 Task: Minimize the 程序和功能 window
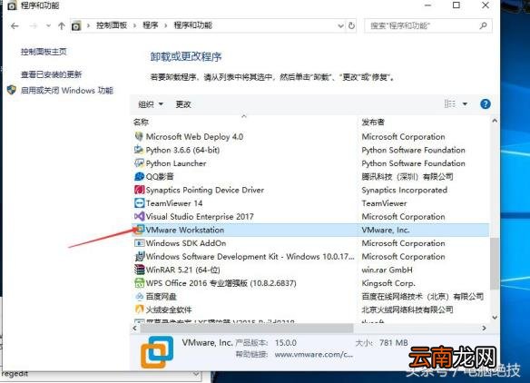tap(428, 5)
